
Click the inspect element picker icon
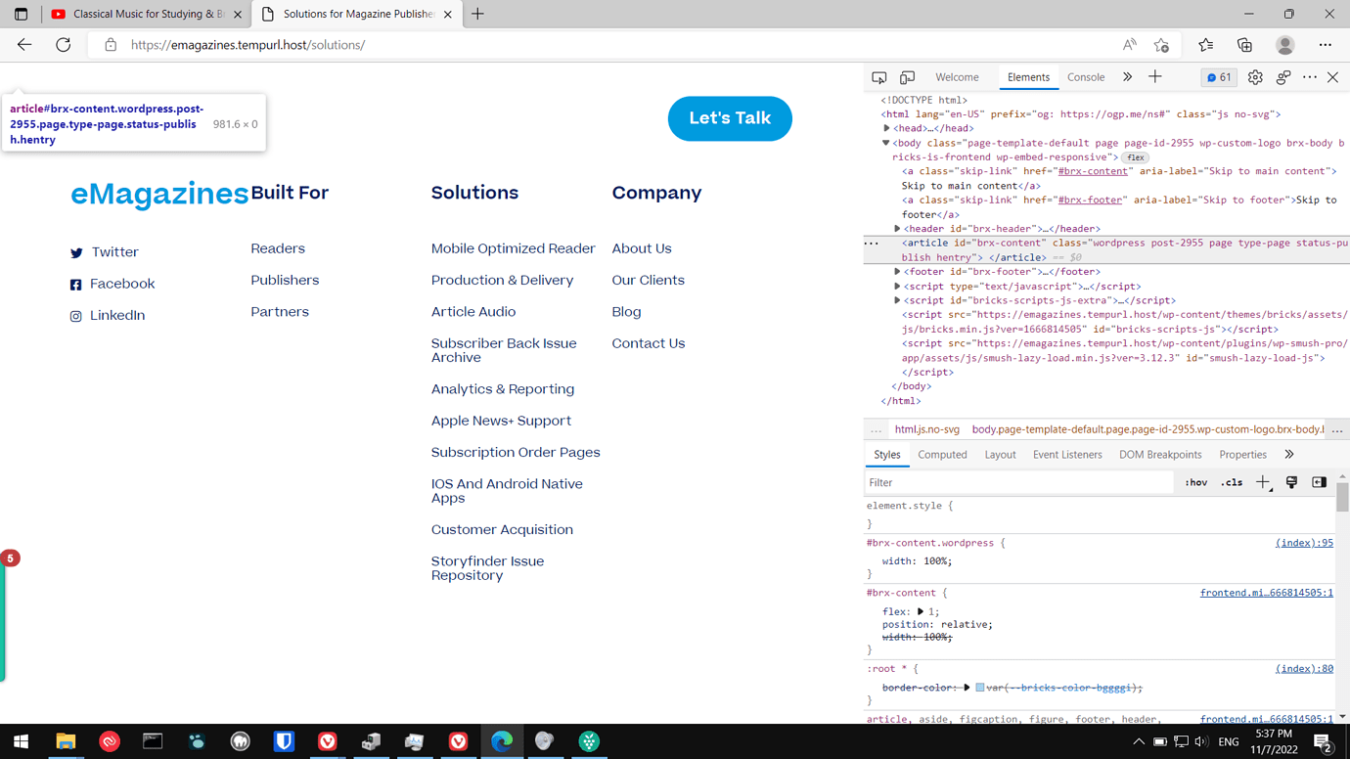(x=879, y=77)
